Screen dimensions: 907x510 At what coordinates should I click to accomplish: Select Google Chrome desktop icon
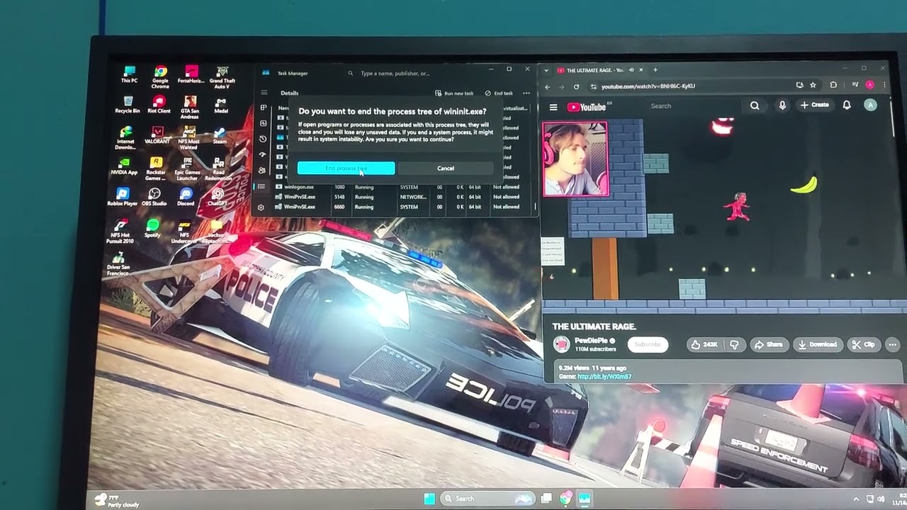pos(161,77)
